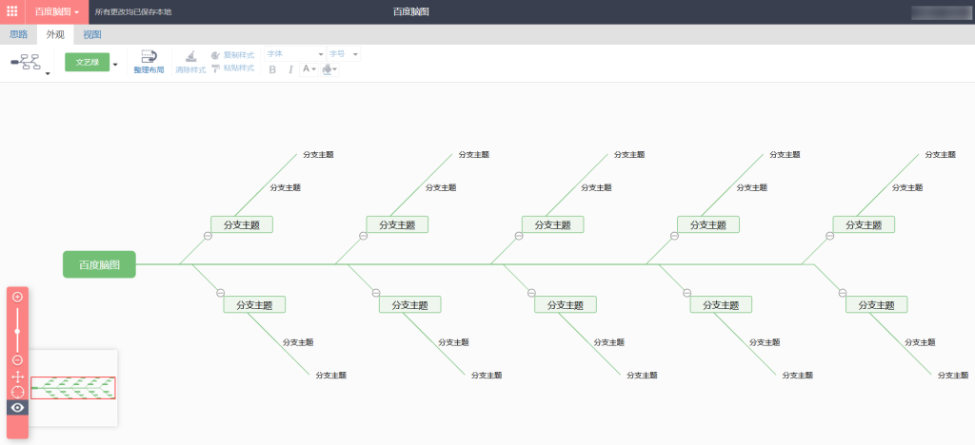Click the 粘贴样式 paste style roller icon
The height and width of the screenshot is (445, 975).
click(x=216, y=68)
